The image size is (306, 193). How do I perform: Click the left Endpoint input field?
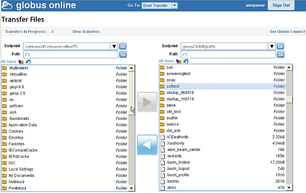click(x=67, y=46)
